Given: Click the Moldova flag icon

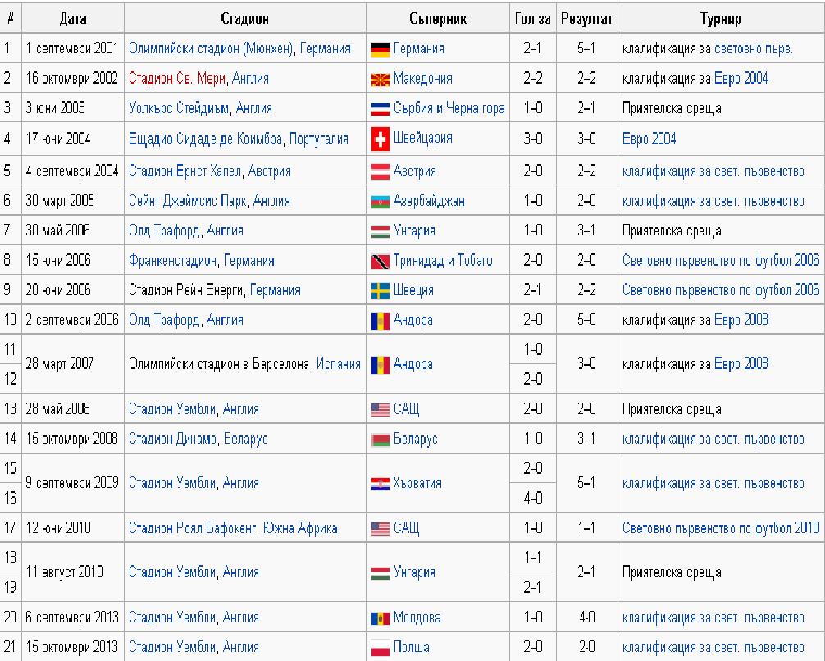Looking at the screenshot, I should [380, 618].
